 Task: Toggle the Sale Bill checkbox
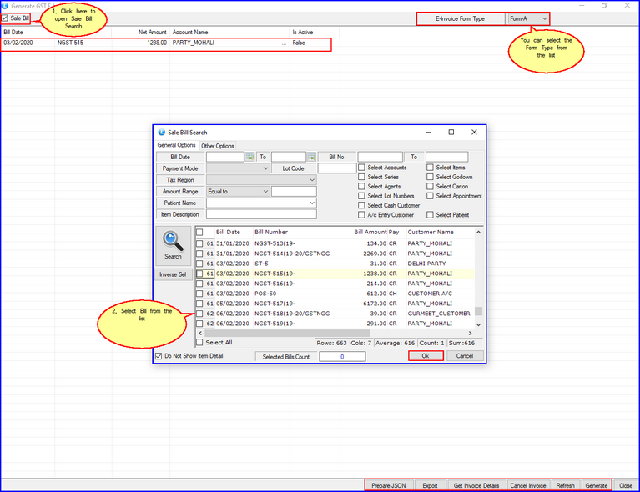point(4,18)
